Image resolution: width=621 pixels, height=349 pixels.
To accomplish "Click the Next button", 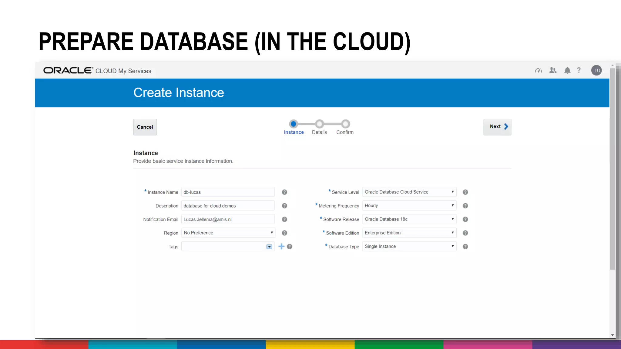I will 497,127.
